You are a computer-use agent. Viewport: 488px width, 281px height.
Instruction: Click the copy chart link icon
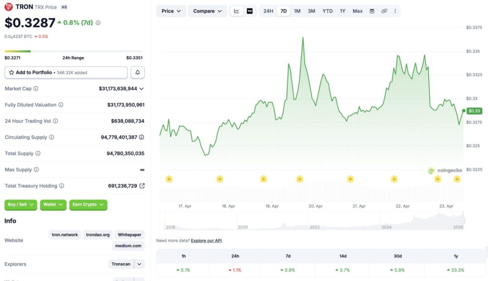click(x=384, y=11)
